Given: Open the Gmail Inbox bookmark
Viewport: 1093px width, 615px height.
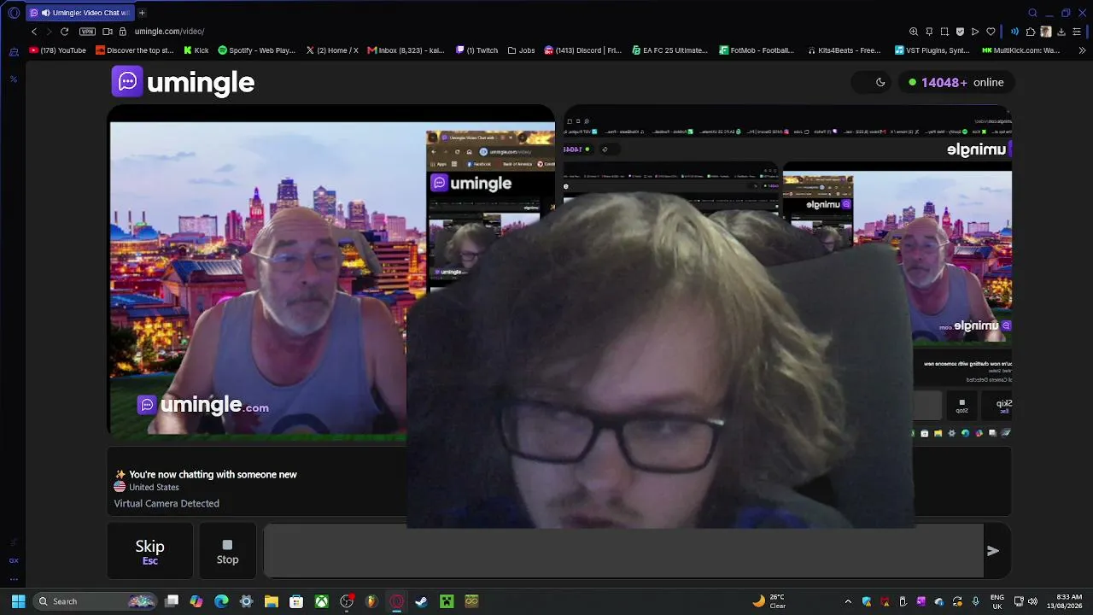Looking at the screenshot, I should (406, 50).
